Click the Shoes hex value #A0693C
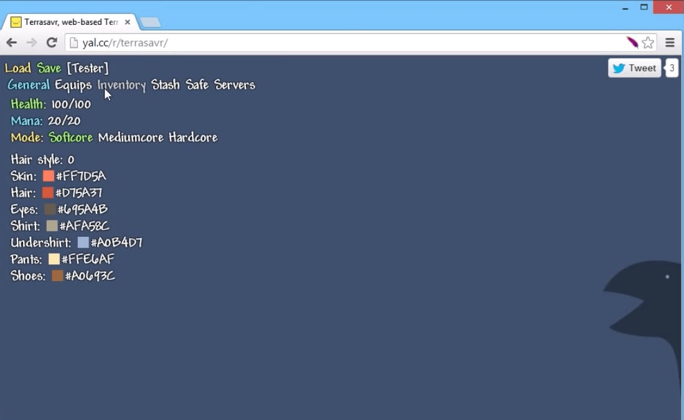The image size is (684, 420). [90, 275]
